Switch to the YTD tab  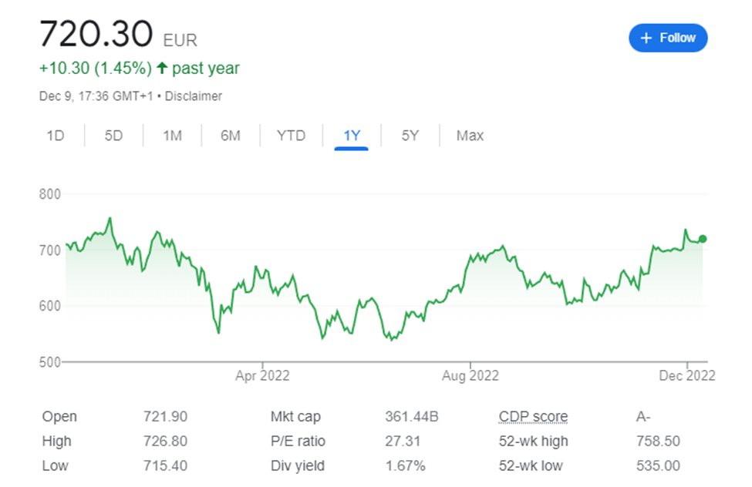[x=291, y=136]
